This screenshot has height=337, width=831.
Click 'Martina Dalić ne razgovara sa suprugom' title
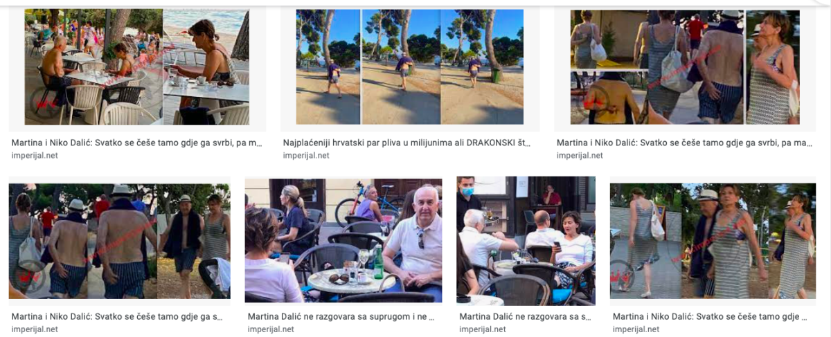coord(341,317)
